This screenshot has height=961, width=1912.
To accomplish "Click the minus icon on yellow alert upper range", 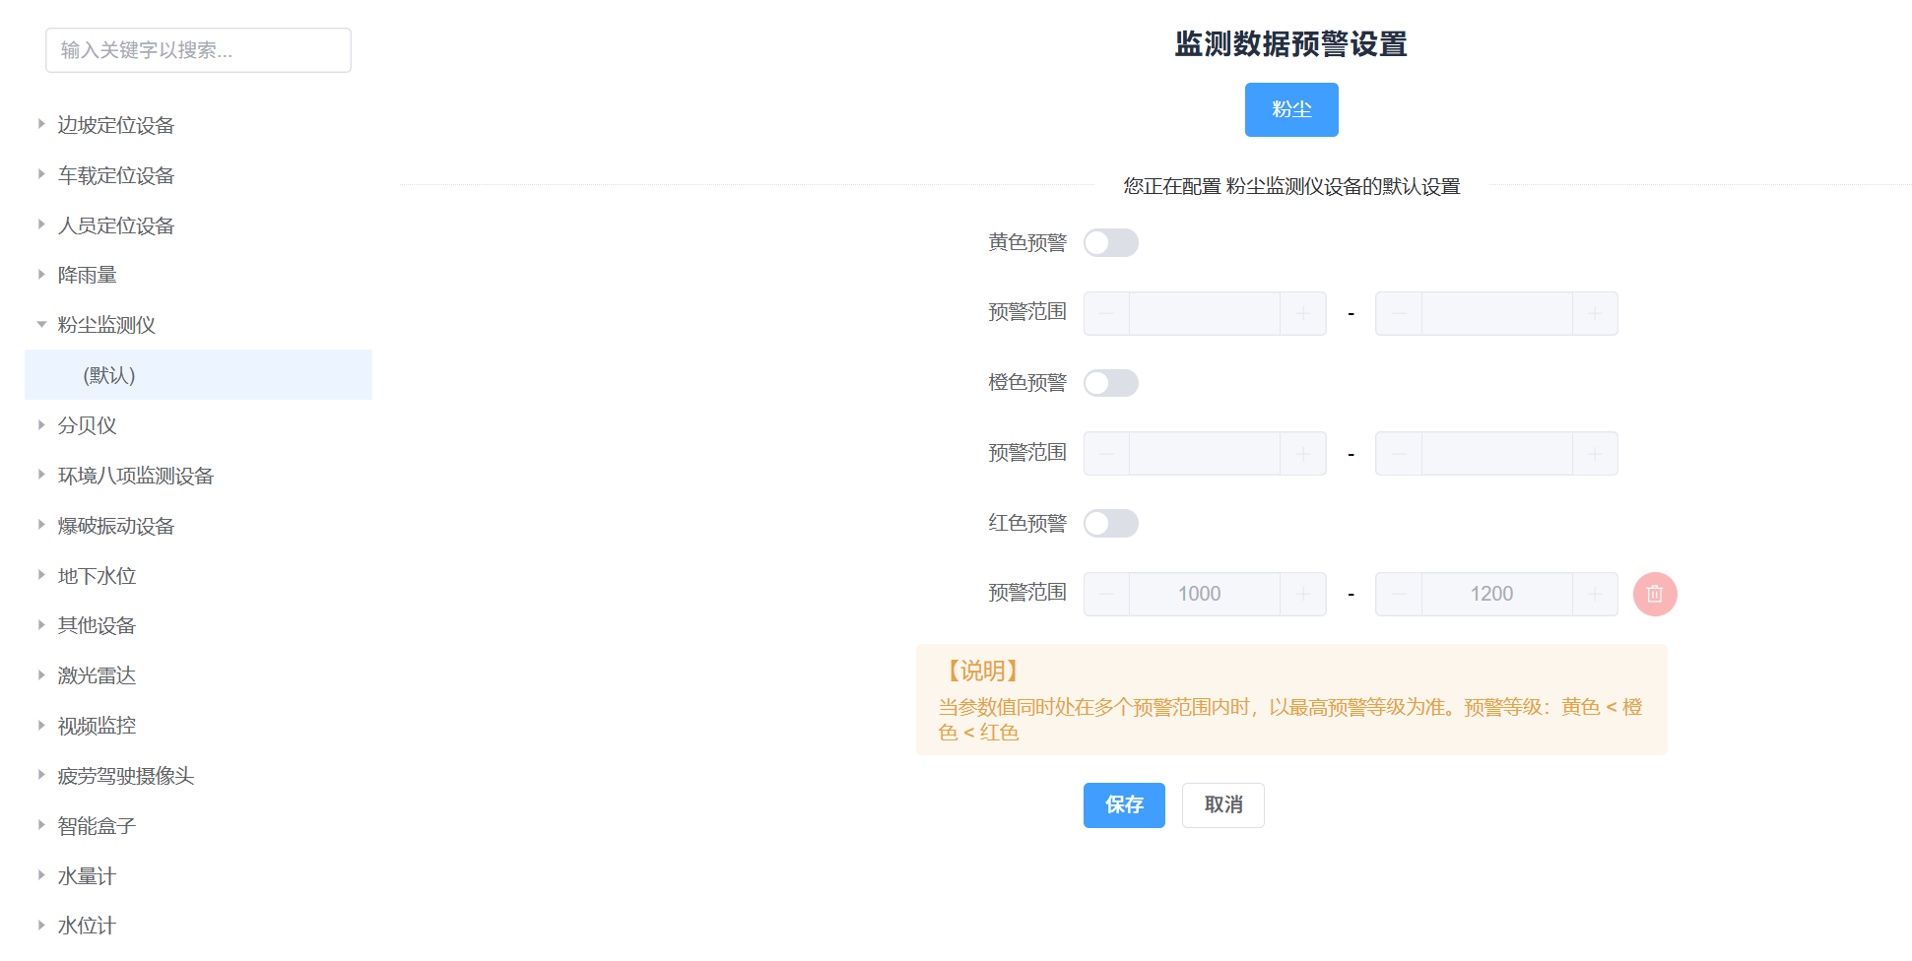I will coord(1398,313).
